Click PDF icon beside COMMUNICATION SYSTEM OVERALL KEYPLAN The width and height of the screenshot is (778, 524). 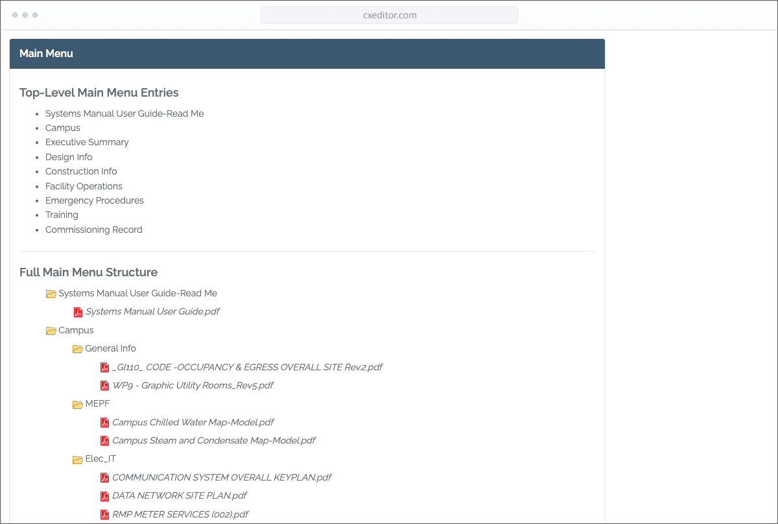point(104,478)
